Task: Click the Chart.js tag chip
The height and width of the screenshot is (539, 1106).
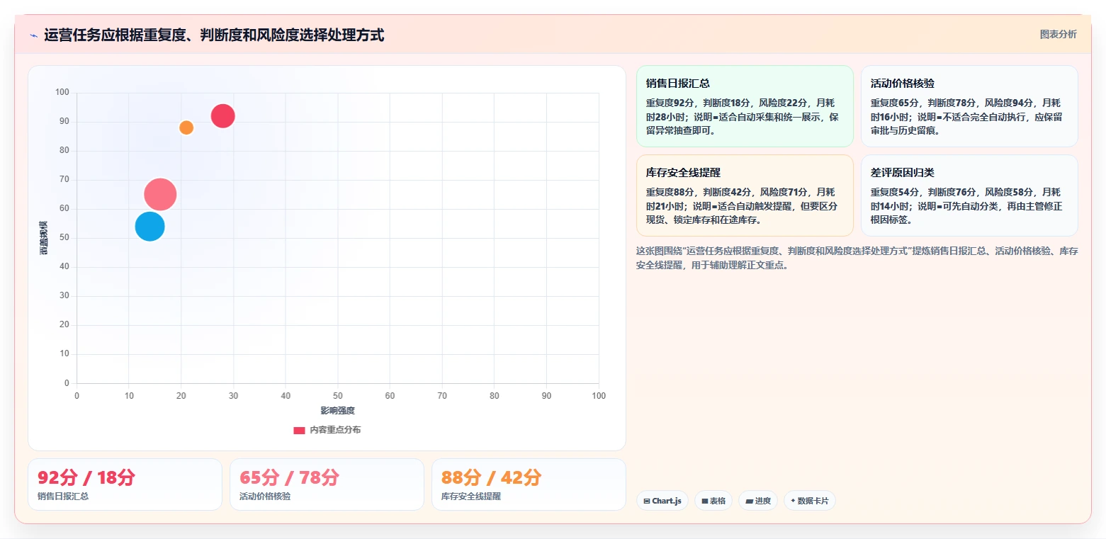Action: 662,501
